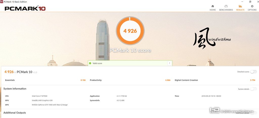This screenshot has height=118, width=259.
Task: Click the PCMark 10 logo
Action: point(25,8)
